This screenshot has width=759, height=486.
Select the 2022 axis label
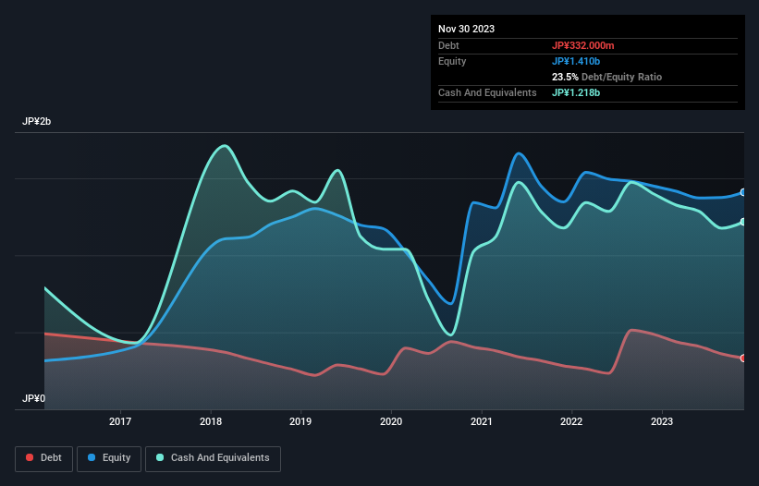coord(571,421)
